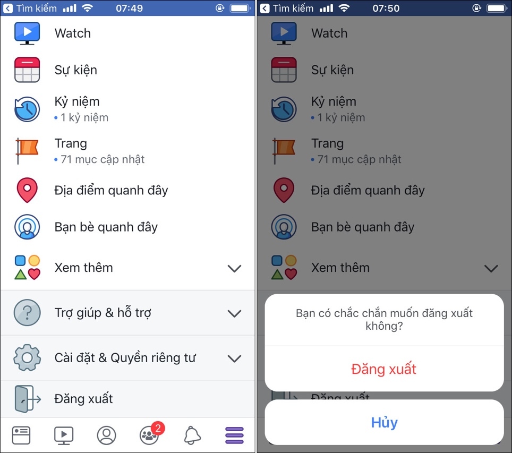The height and width of the screenshot is (453, 512).
Task: Tap the bell notifications tab icon
Action: click(192, 435)
